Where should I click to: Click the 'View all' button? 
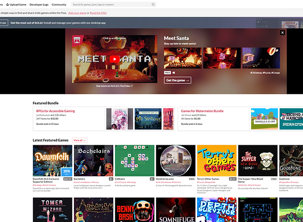point(79,140)
